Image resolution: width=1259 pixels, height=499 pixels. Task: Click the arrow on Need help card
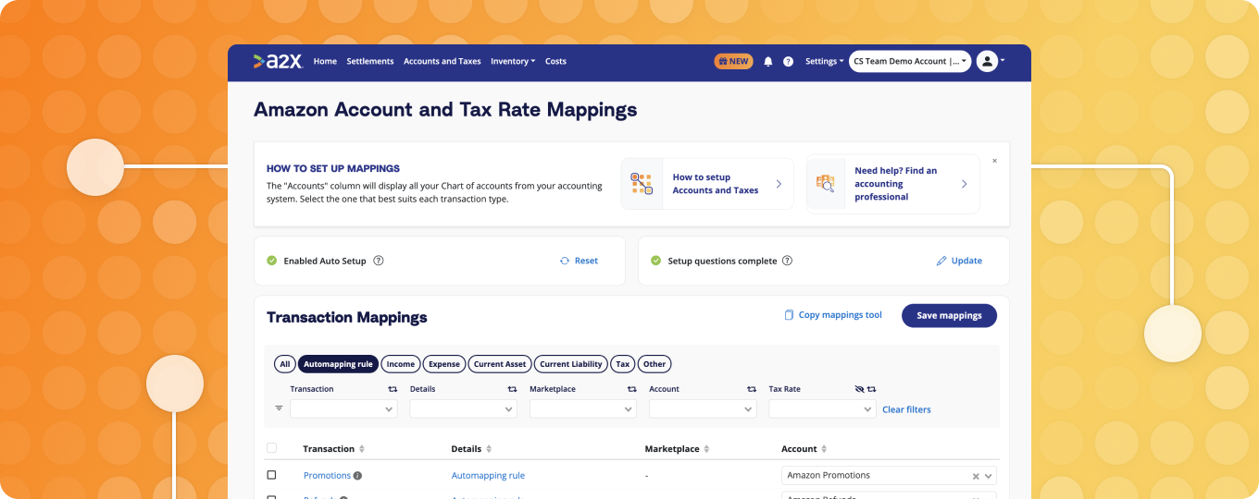pos(964,184)
